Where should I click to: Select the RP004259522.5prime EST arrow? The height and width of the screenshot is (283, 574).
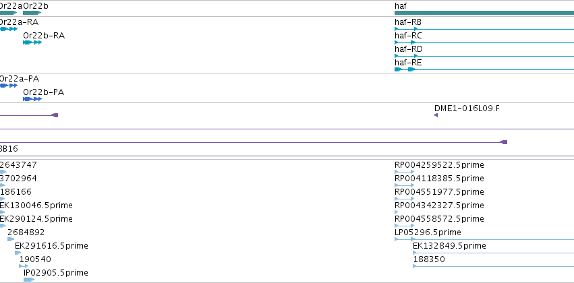(405, 171)
